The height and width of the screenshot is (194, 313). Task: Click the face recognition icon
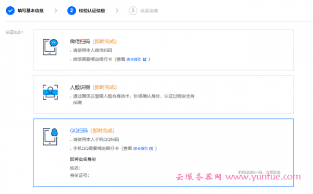click(50, 92)
